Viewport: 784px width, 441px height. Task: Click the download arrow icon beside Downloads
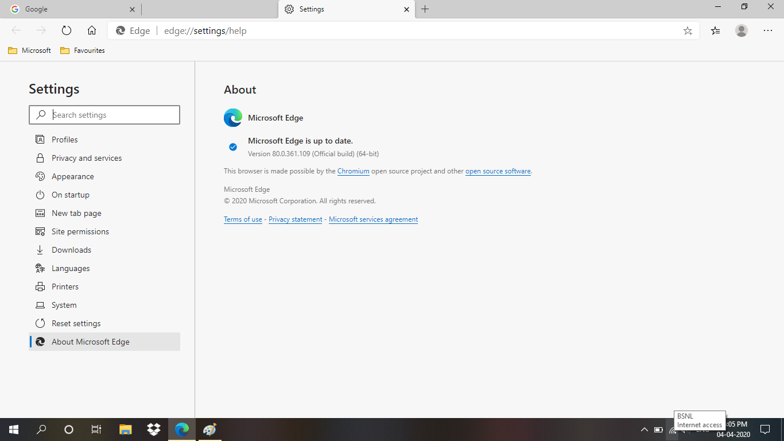point(40,250)
